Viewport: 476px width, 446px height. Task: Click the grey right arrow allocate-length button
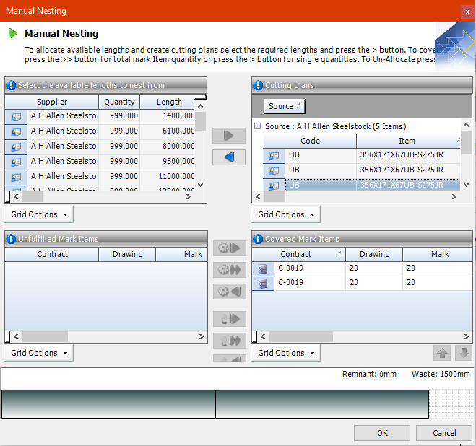pos(229,136)
